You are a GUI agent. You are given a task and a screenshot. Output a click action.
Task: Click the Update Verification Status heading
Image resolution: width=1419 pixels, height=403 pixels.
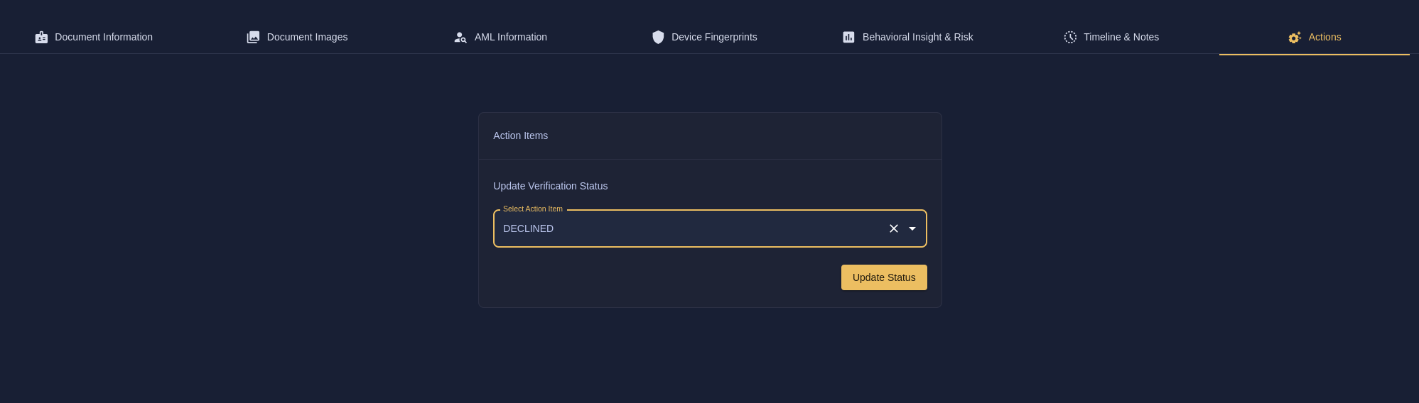550,186
